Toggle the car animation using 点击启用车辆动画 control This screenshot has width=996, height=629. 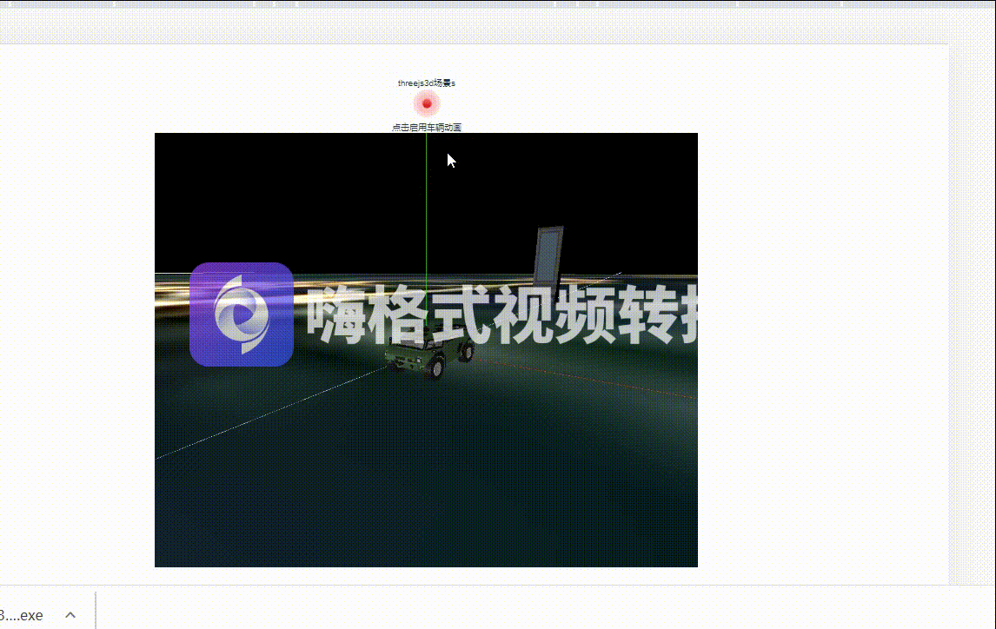tap(427, 126)
